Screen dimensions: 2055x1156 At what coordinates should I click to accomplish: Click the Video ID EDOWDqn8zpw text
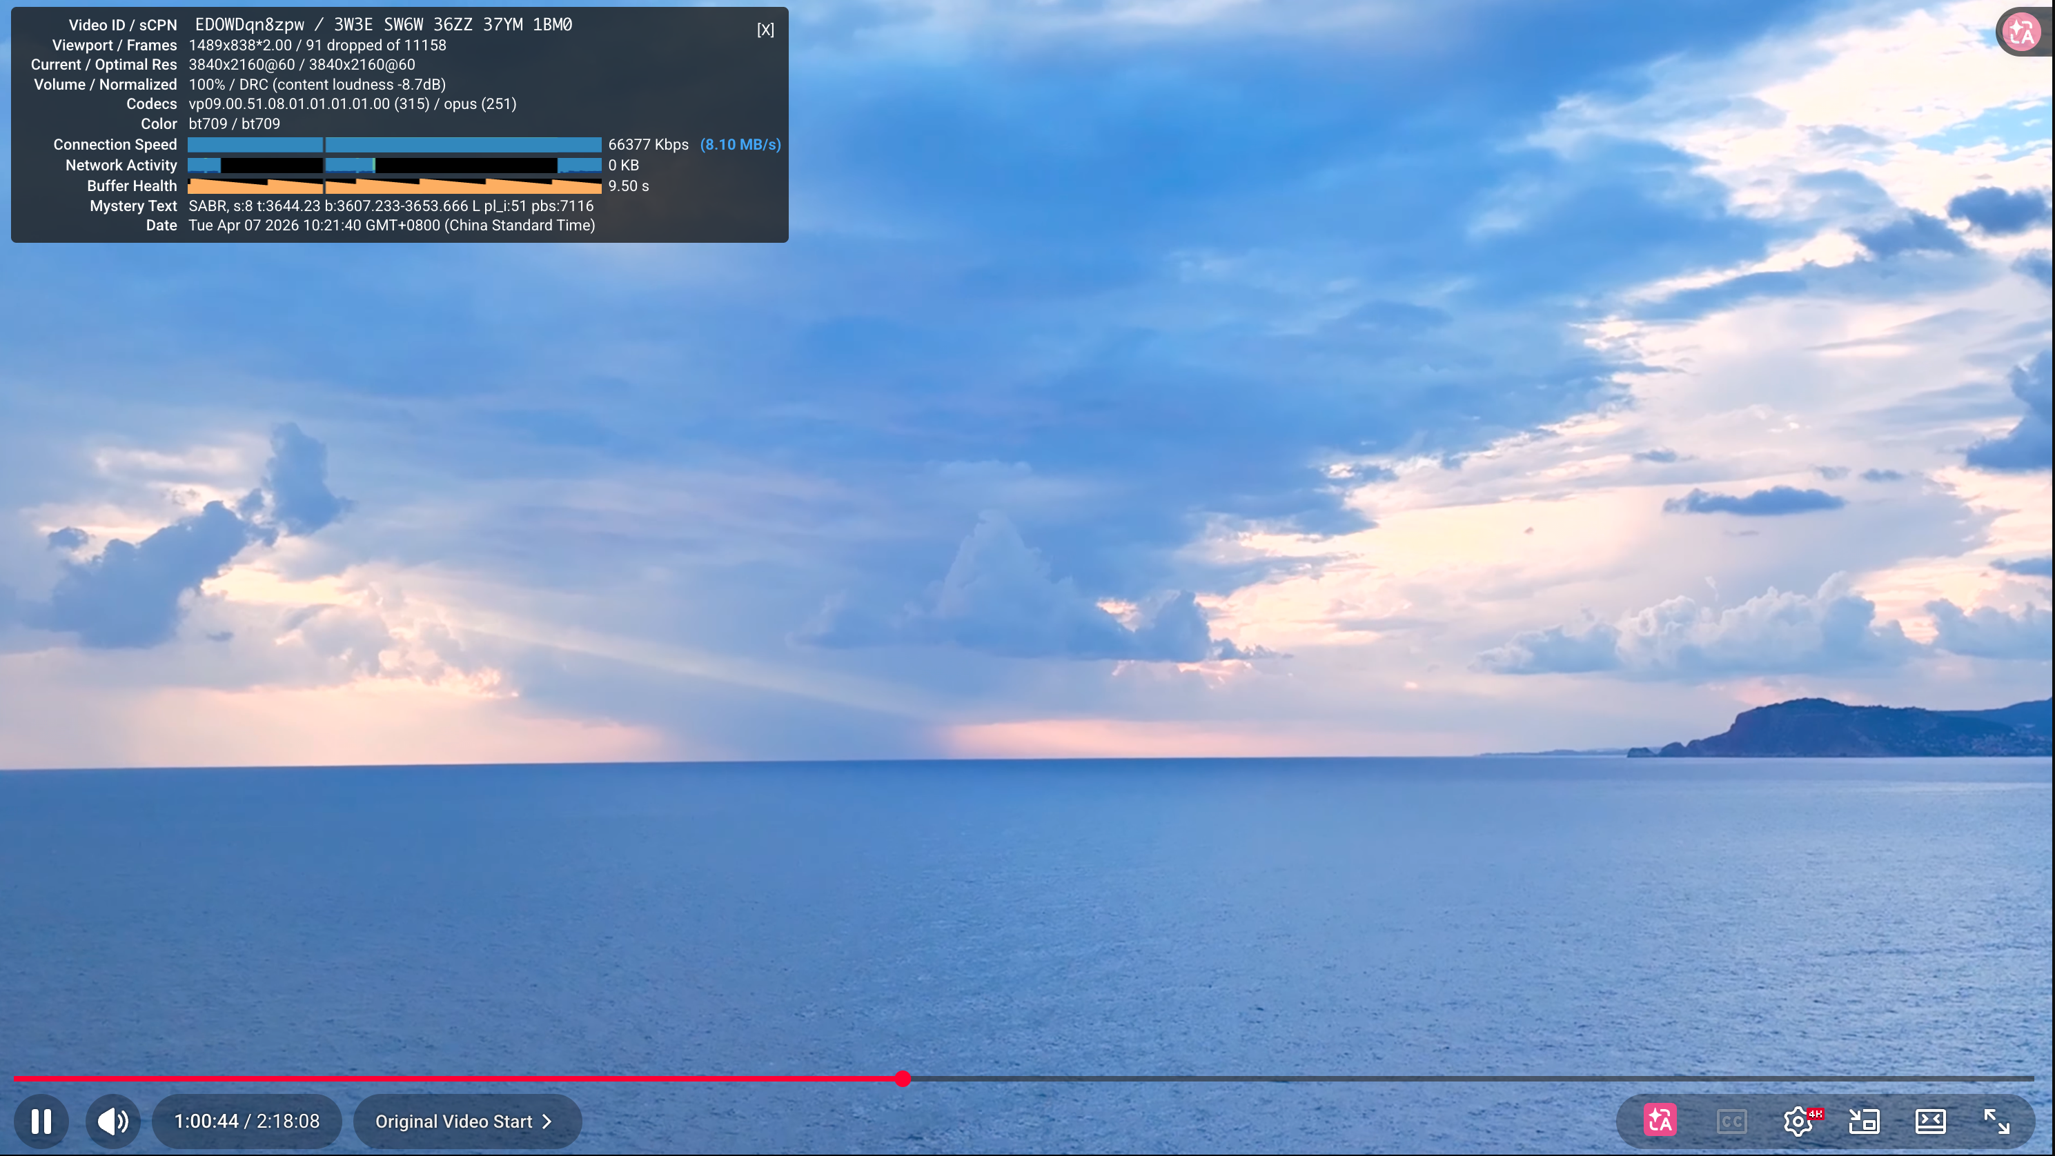tap(250, 25)
